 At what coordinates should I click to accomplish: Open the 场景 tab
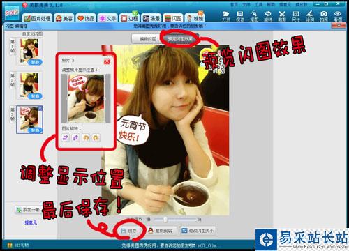151,18
